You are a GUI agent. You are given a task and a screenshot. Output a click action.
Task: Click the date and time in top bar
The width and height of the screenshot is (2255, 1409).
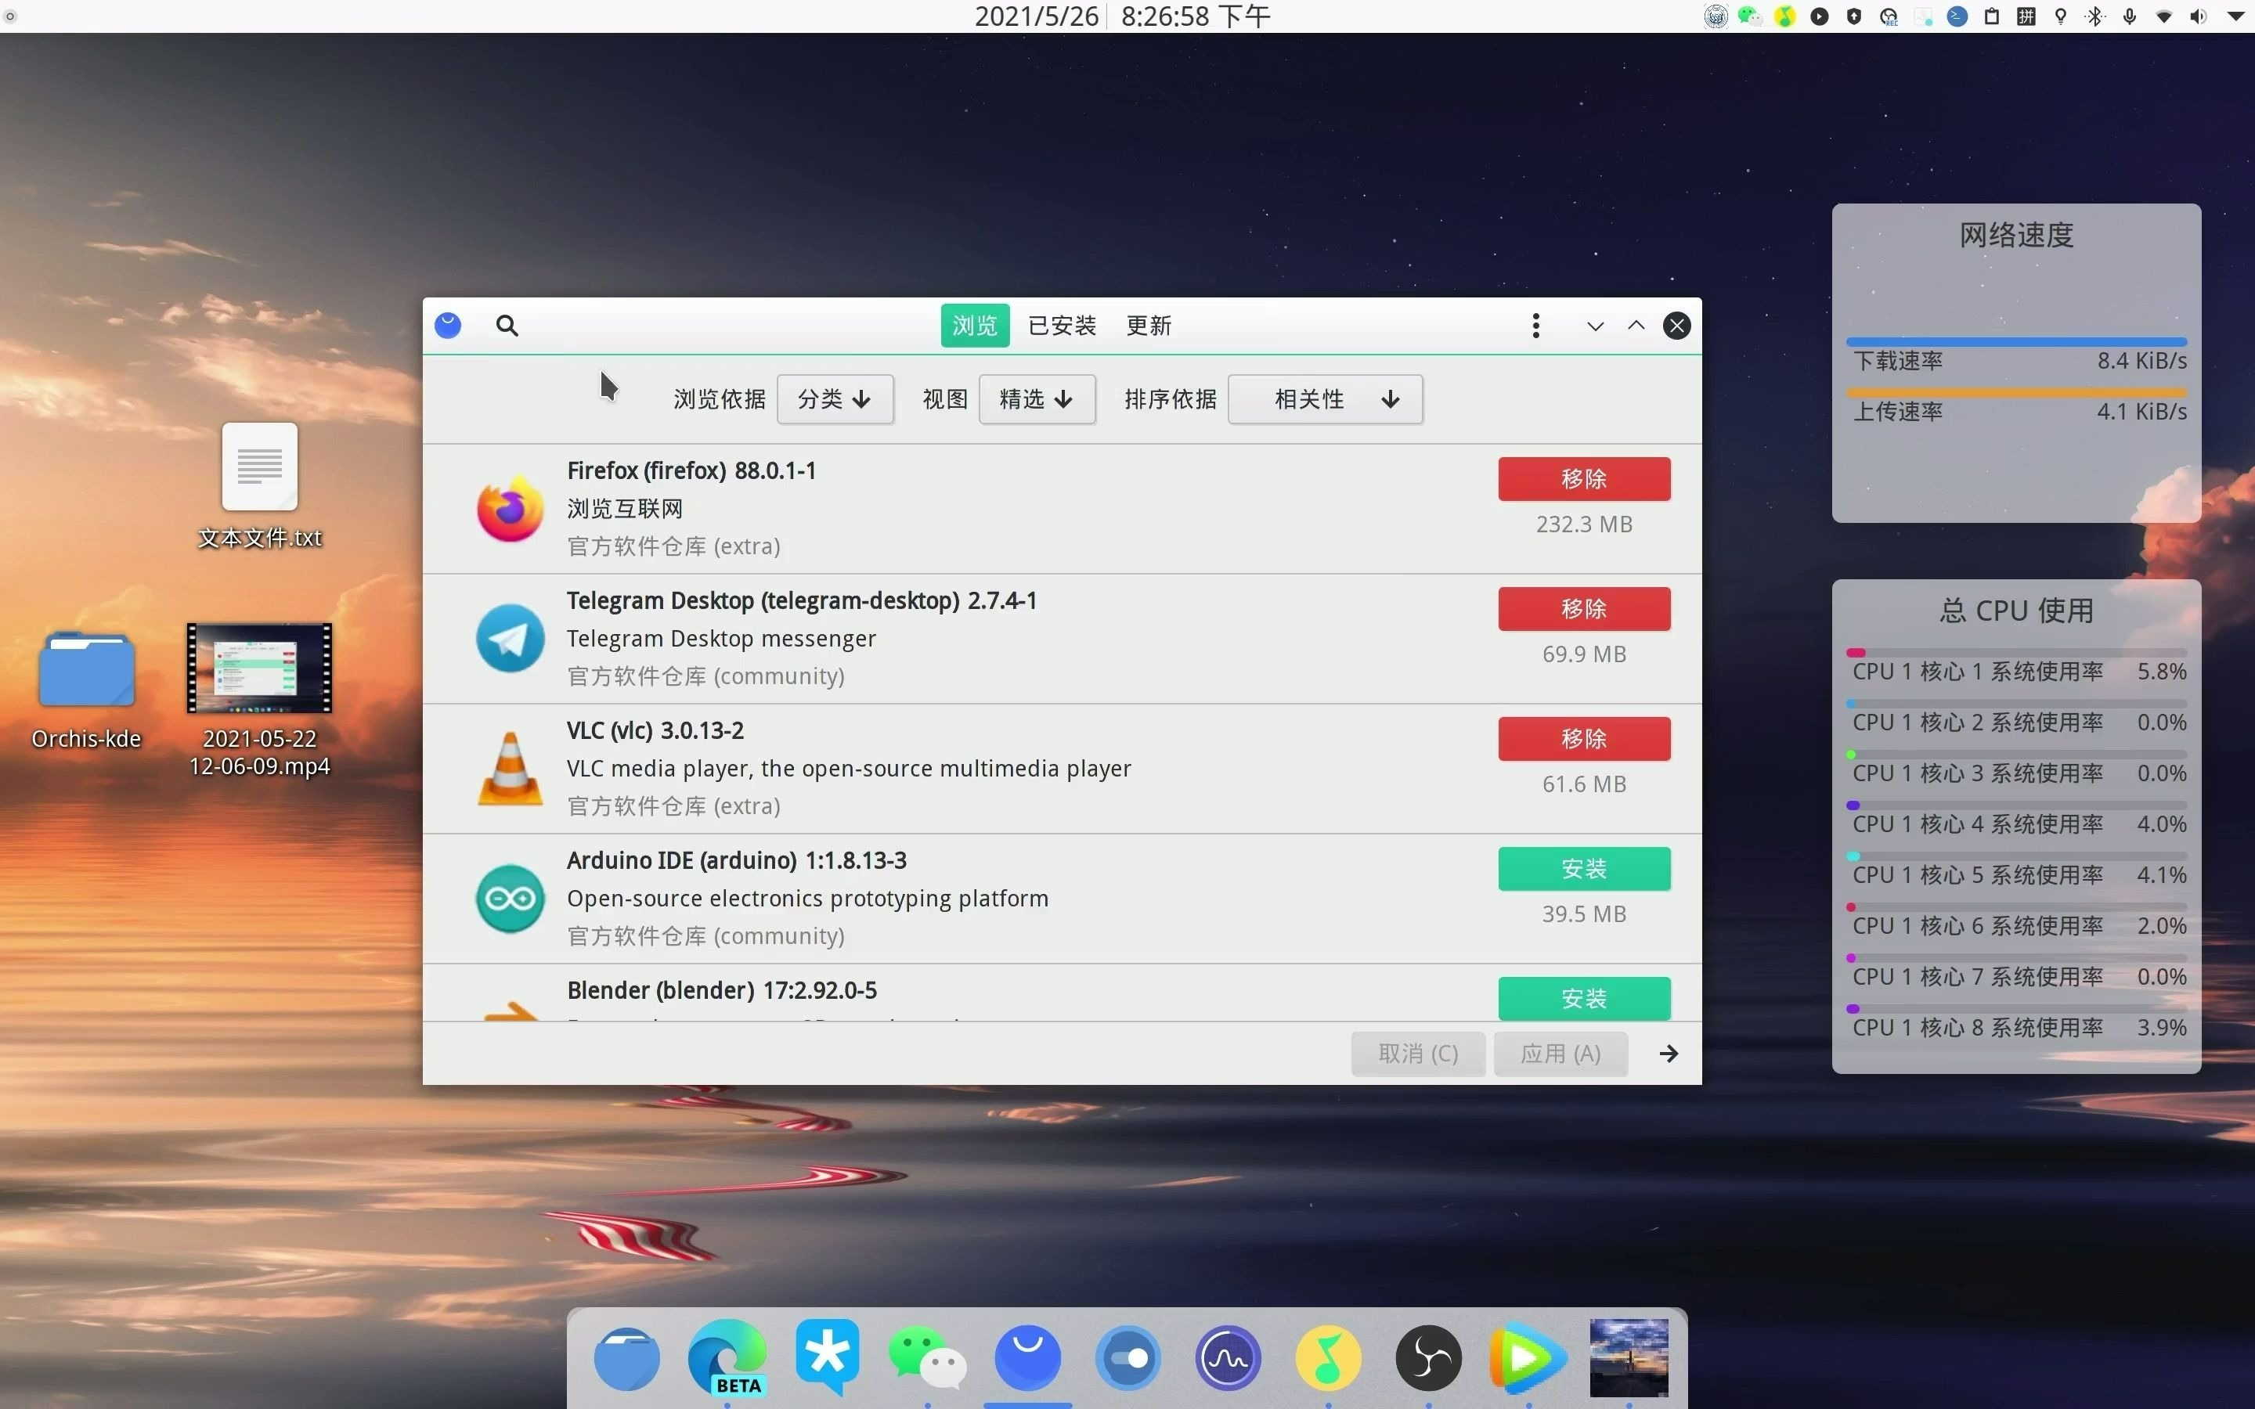1123,16
